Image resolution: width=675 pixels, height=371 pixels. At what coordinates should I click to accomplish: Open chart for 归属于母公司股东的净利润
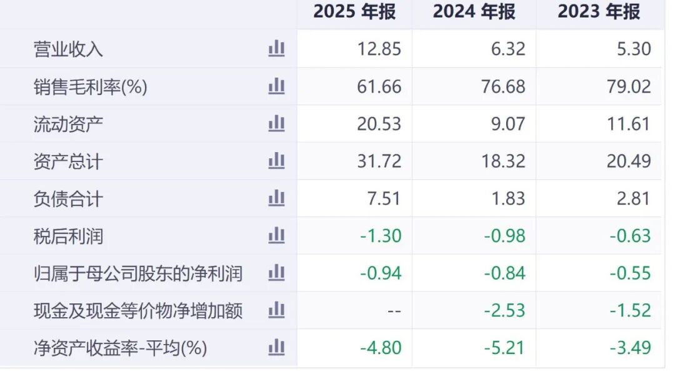point(276,273)
